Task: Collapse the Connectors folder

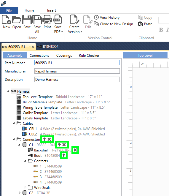Action: (x=14, y=139)
